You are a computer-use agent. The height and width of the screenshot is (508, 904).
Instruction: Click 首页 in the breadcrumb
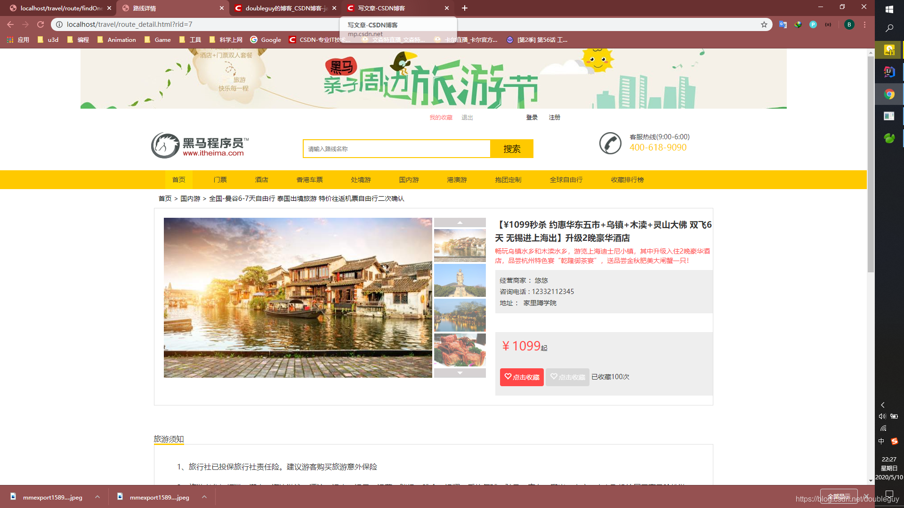tap(165, 198)
